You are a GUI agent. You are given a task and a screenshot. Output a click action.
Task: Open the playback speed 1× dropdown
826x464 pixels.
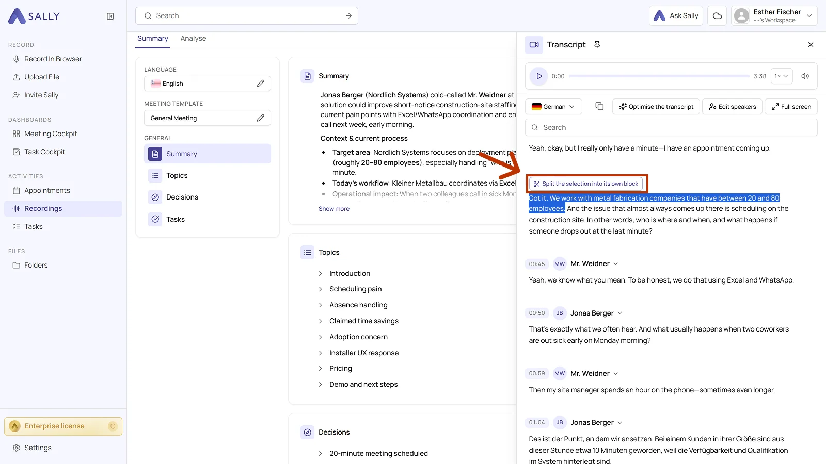(x=781, y=76)
